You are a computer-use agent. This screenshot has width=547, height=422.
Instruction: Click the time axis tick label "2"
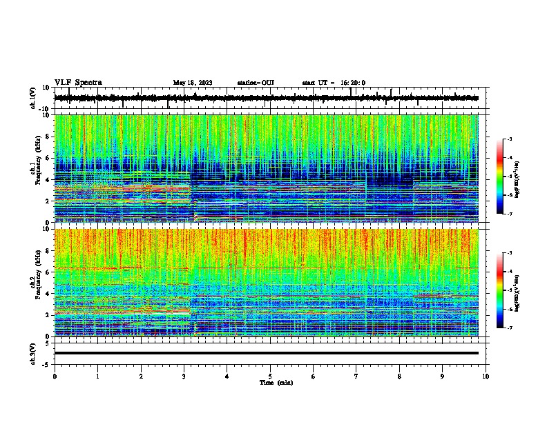pyautogui.click(x=141, y=376)
